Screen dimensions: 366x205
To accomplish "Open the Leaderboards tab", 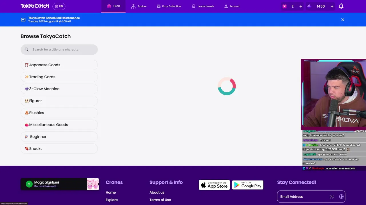I will 203,6.
